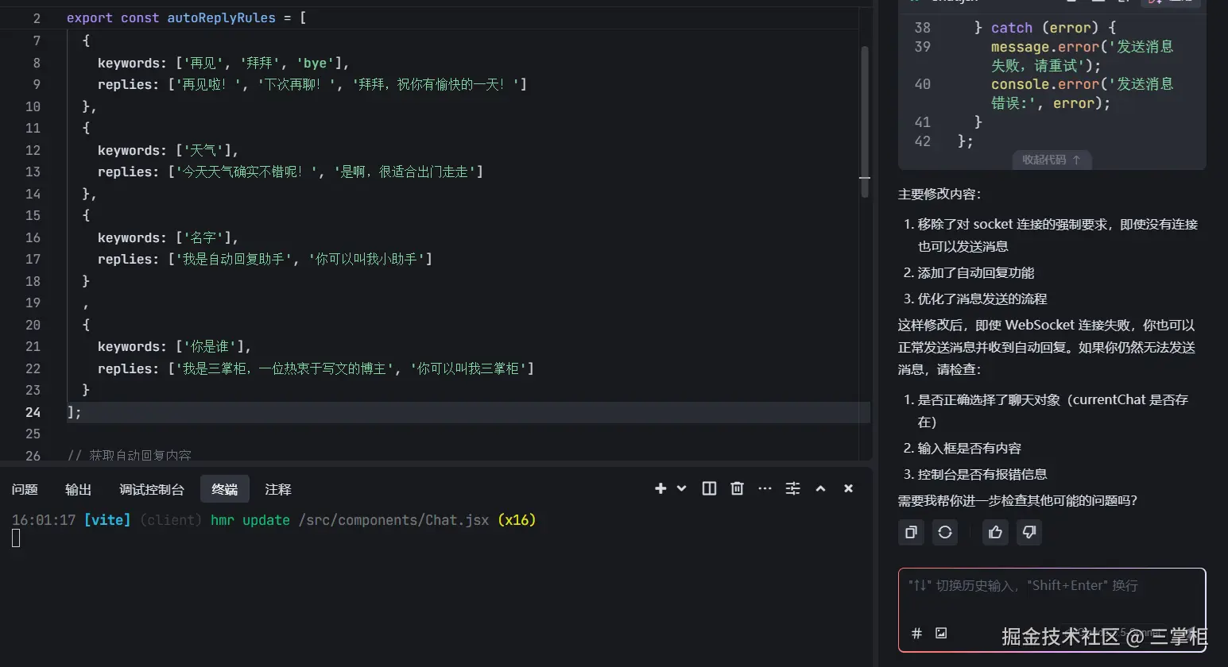
Task: Kill the terminal with the trash icon
Action: pos(737,488)
